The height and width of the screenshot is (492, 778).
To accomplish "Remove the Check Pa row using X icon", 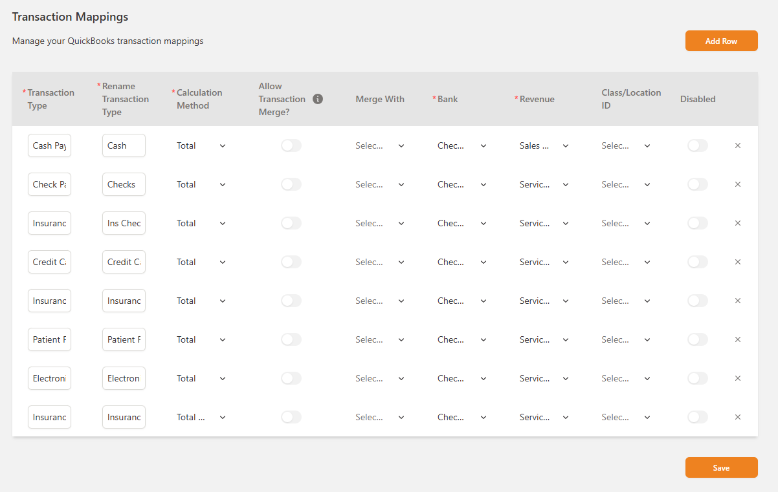I will click(737, 184).
